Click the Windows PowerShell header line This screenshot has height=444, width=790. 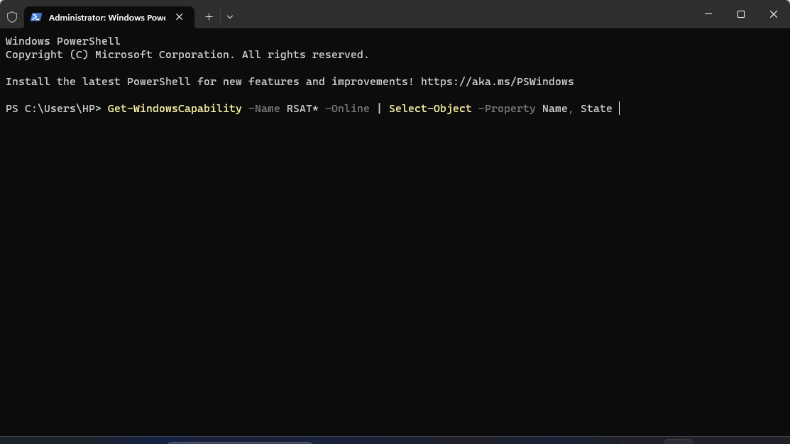(63, 41)
